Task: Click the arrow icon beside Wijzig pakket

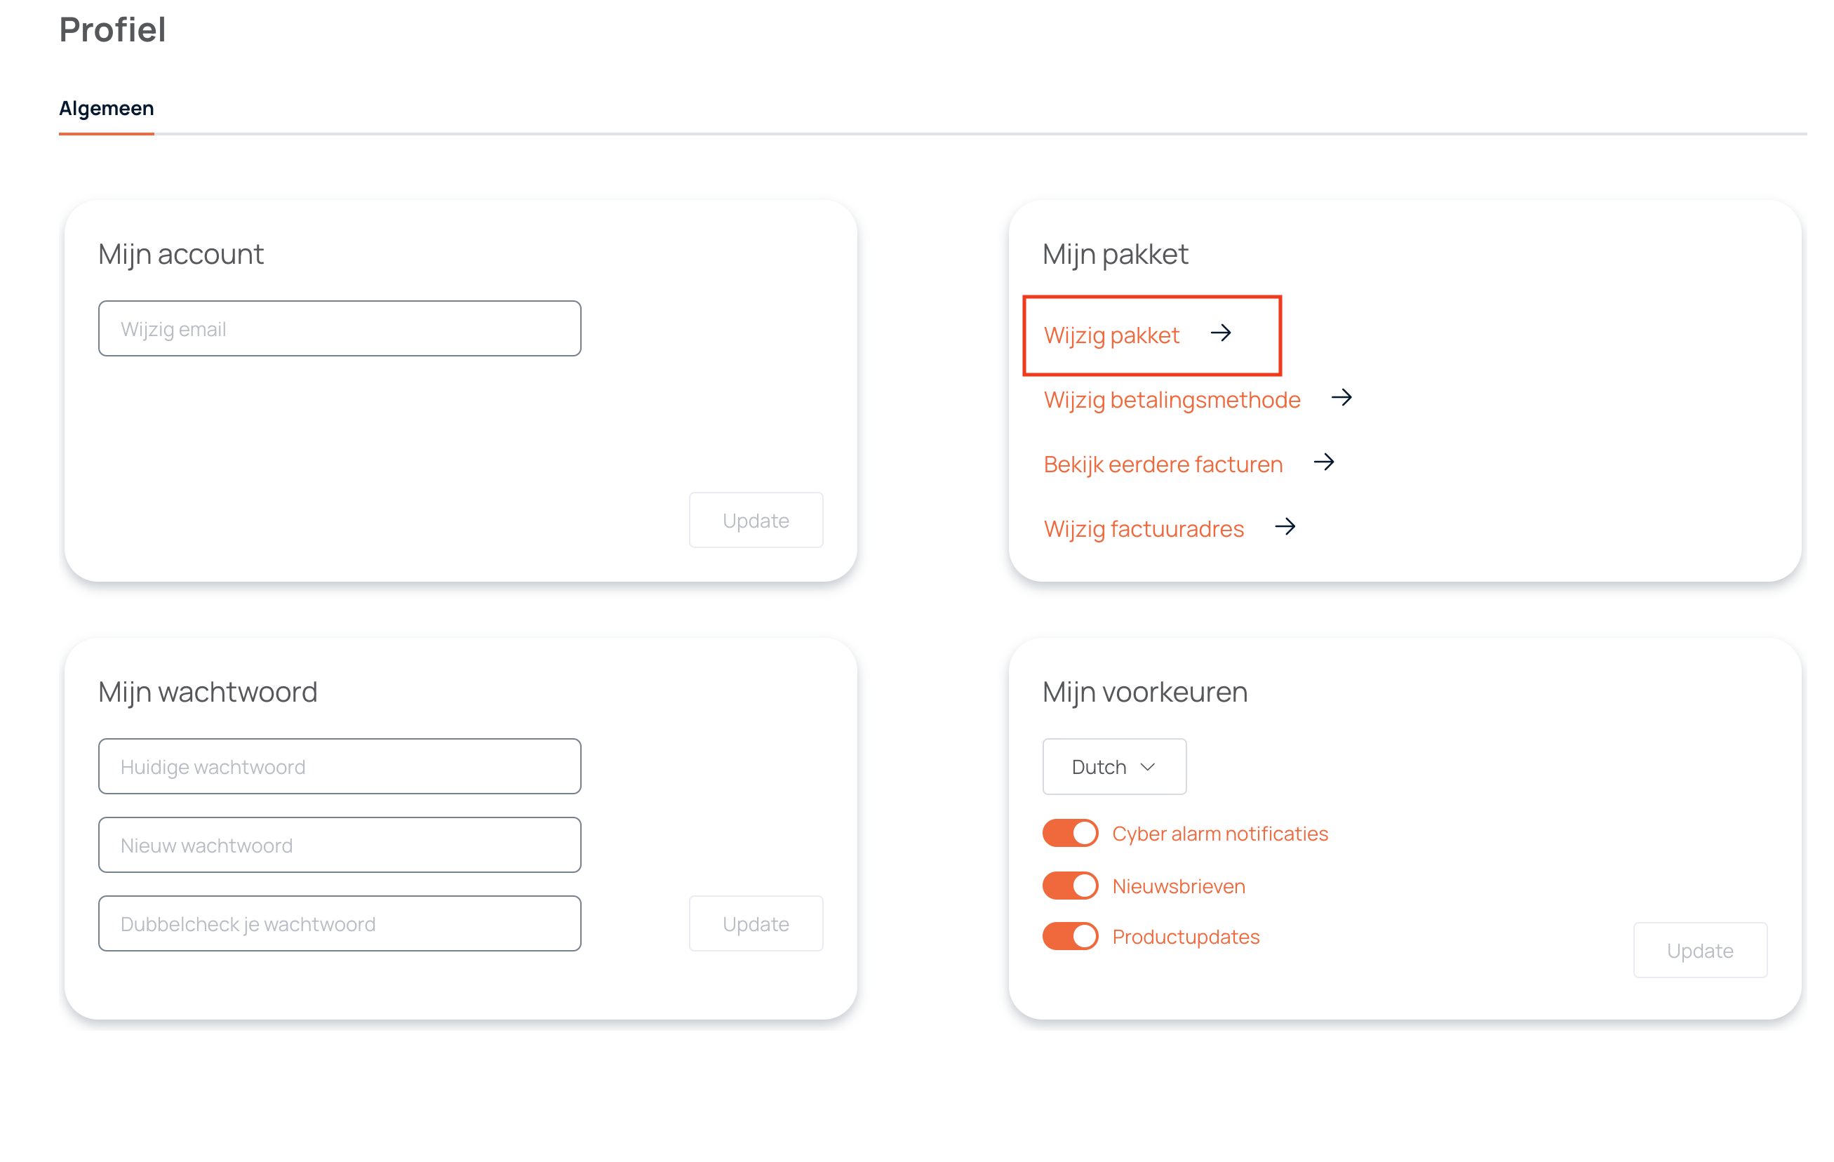Action: (x=1221, y=333)
